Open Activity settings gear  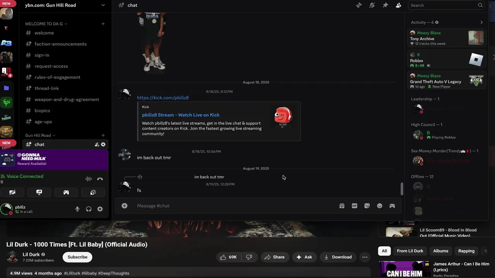437,22
